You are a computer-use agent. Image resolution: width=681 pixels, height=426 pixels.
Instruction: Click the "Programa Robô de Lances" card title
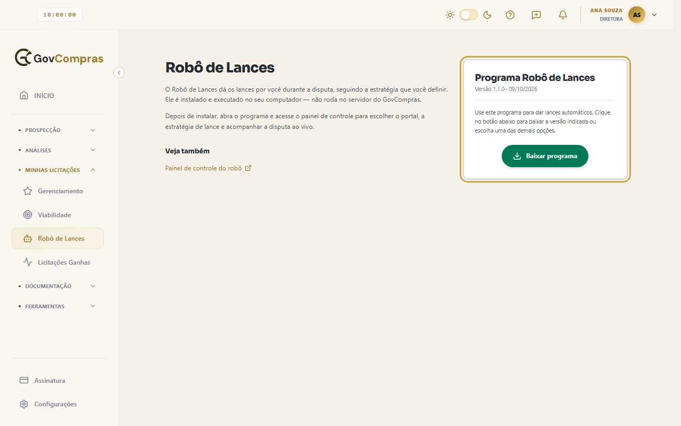[x=535, y=78]
